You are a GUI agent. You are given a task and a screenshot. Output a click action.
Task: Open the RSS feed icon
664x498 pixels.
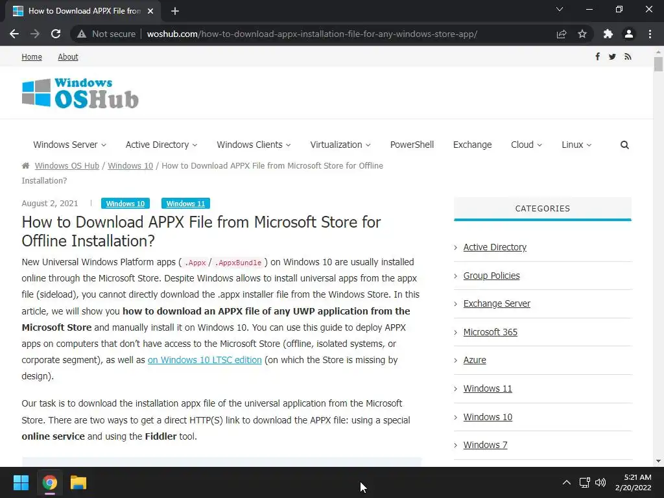coord(628,57)
